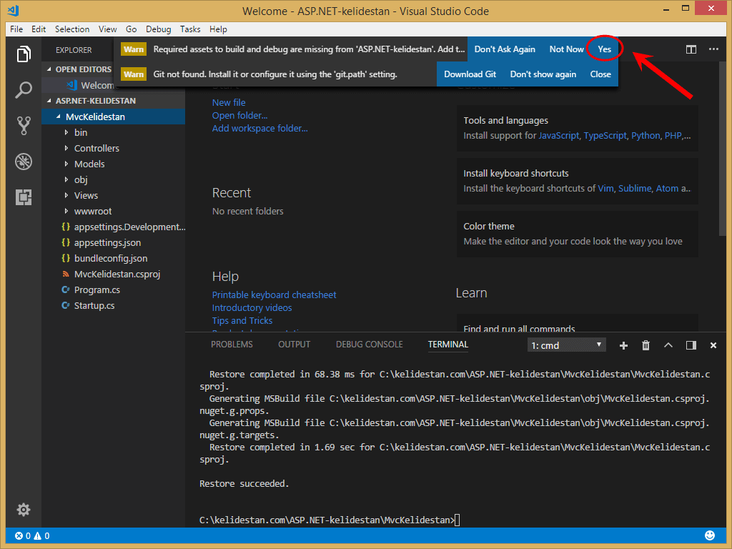Select the TERMINAL tab
732x549 pixels.
click(x=448, y=345)
